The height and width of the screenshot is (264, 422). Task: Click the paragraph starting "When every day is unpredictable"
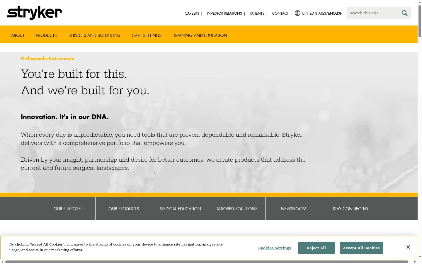pos(161,139)
